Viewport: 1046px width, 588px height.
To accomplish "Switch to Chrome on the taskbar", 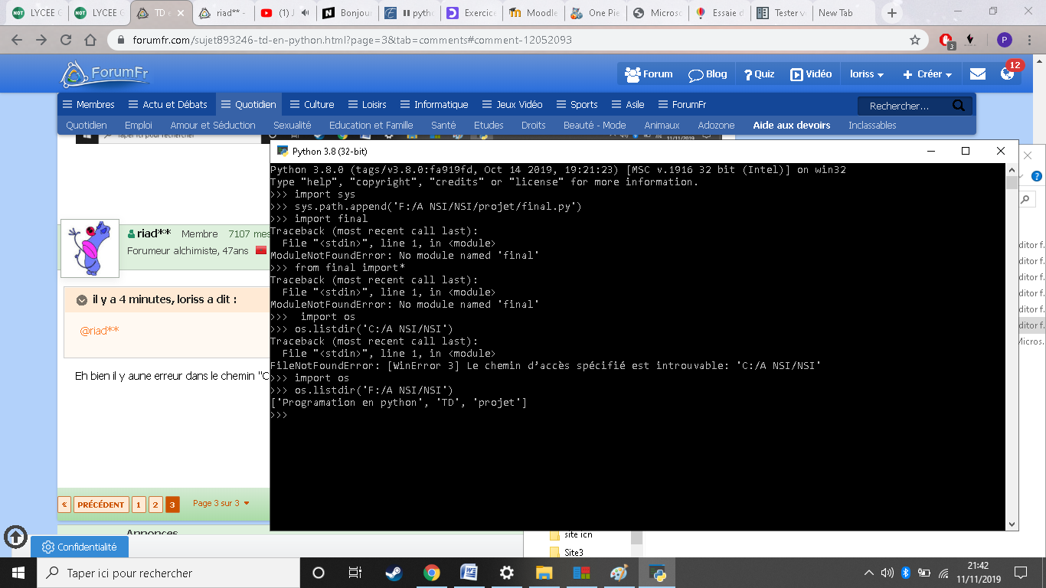I will point(431,573).
